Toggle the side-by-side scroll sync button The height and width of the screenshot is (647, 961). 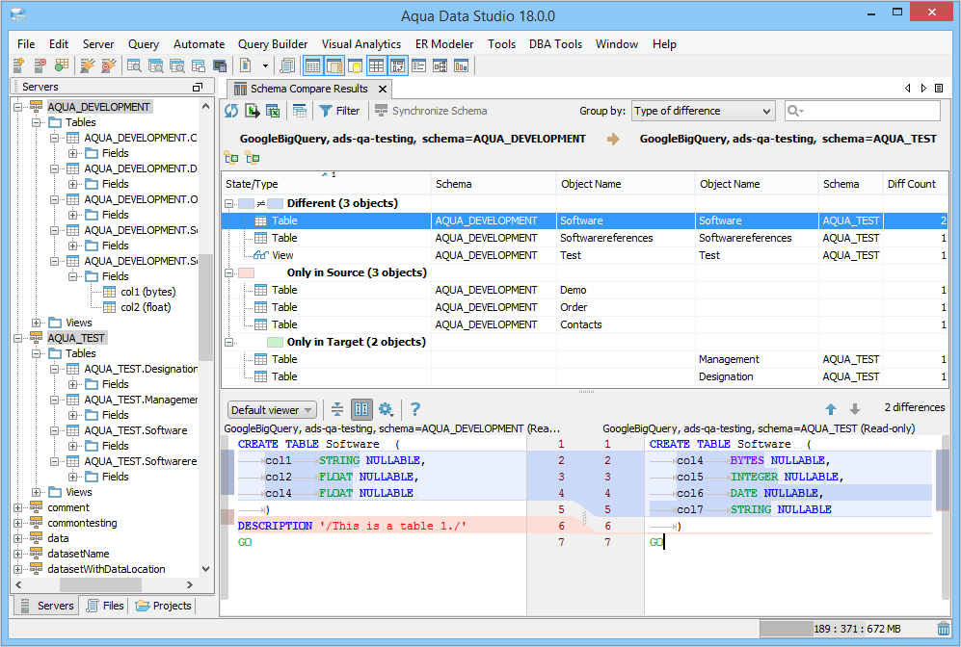click(361, 409)
